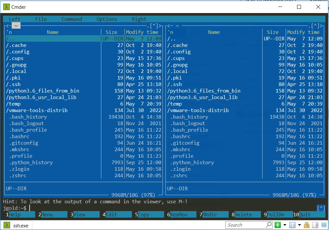
Task: Select .bash_profile in right panel
Action: pos(245,130)
